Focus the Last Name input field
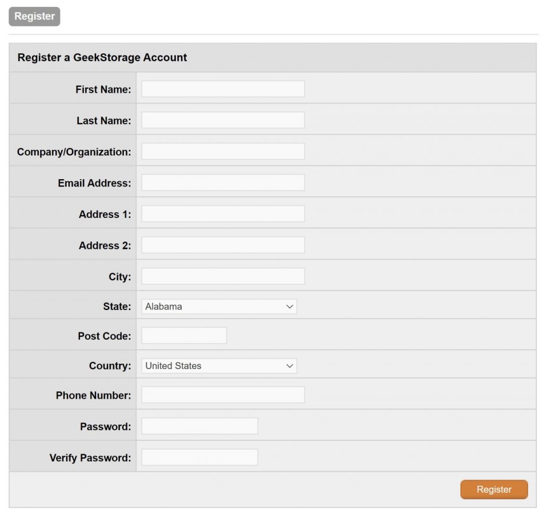 click(x=223, y=120)
